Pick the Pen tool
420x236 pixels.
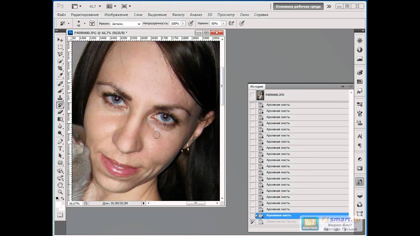[x=60, y=142]
